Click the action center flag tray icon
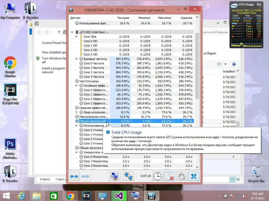The width and height of the screenshot is (269, 201). [232, 196]
